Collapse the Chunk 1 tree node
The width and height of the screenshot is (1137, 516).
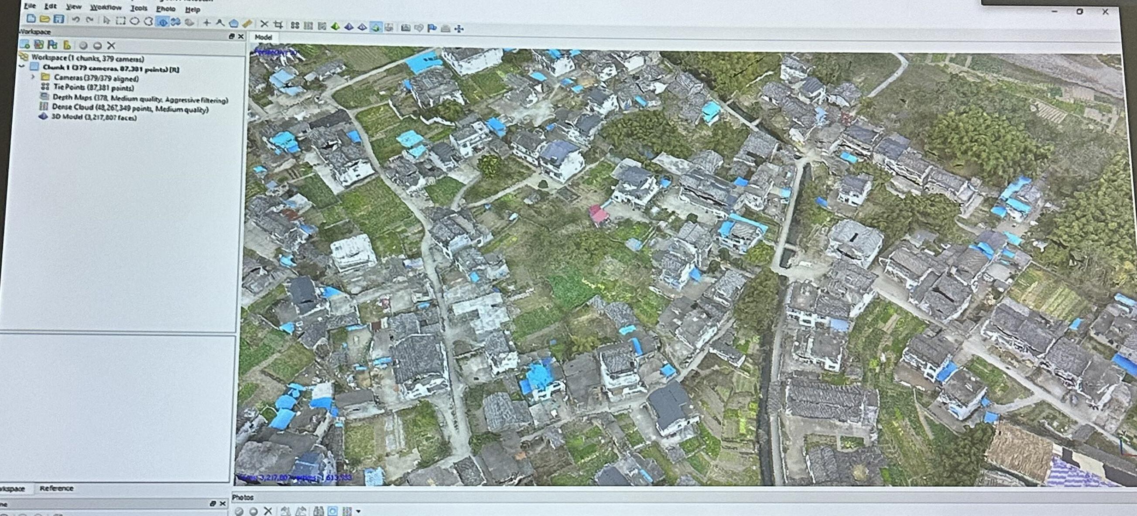[22, 67]
